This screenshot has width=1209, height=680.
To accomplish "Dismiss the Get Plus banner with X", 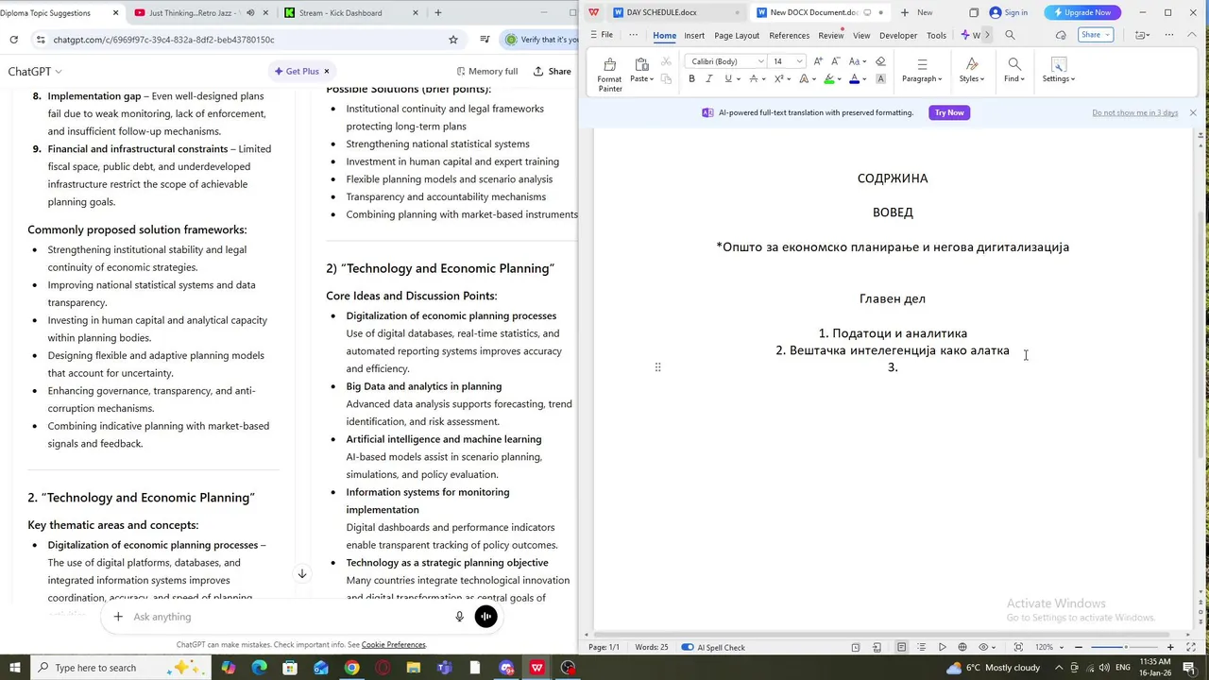I will (x=327, y=71).
